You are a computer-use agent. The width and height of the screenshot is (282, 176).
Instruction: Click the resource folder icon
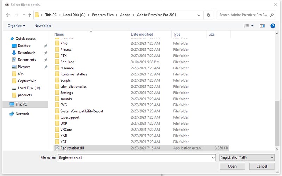coord(57,68)
